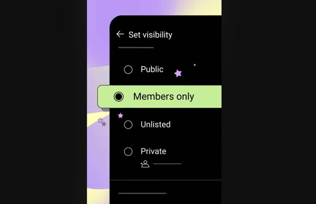Image resolution: width=316 pixels, height=204 pixels.
Task: Click the back arrow beside Set visibility
Action: pyautogui.click(x=120, y=34)
